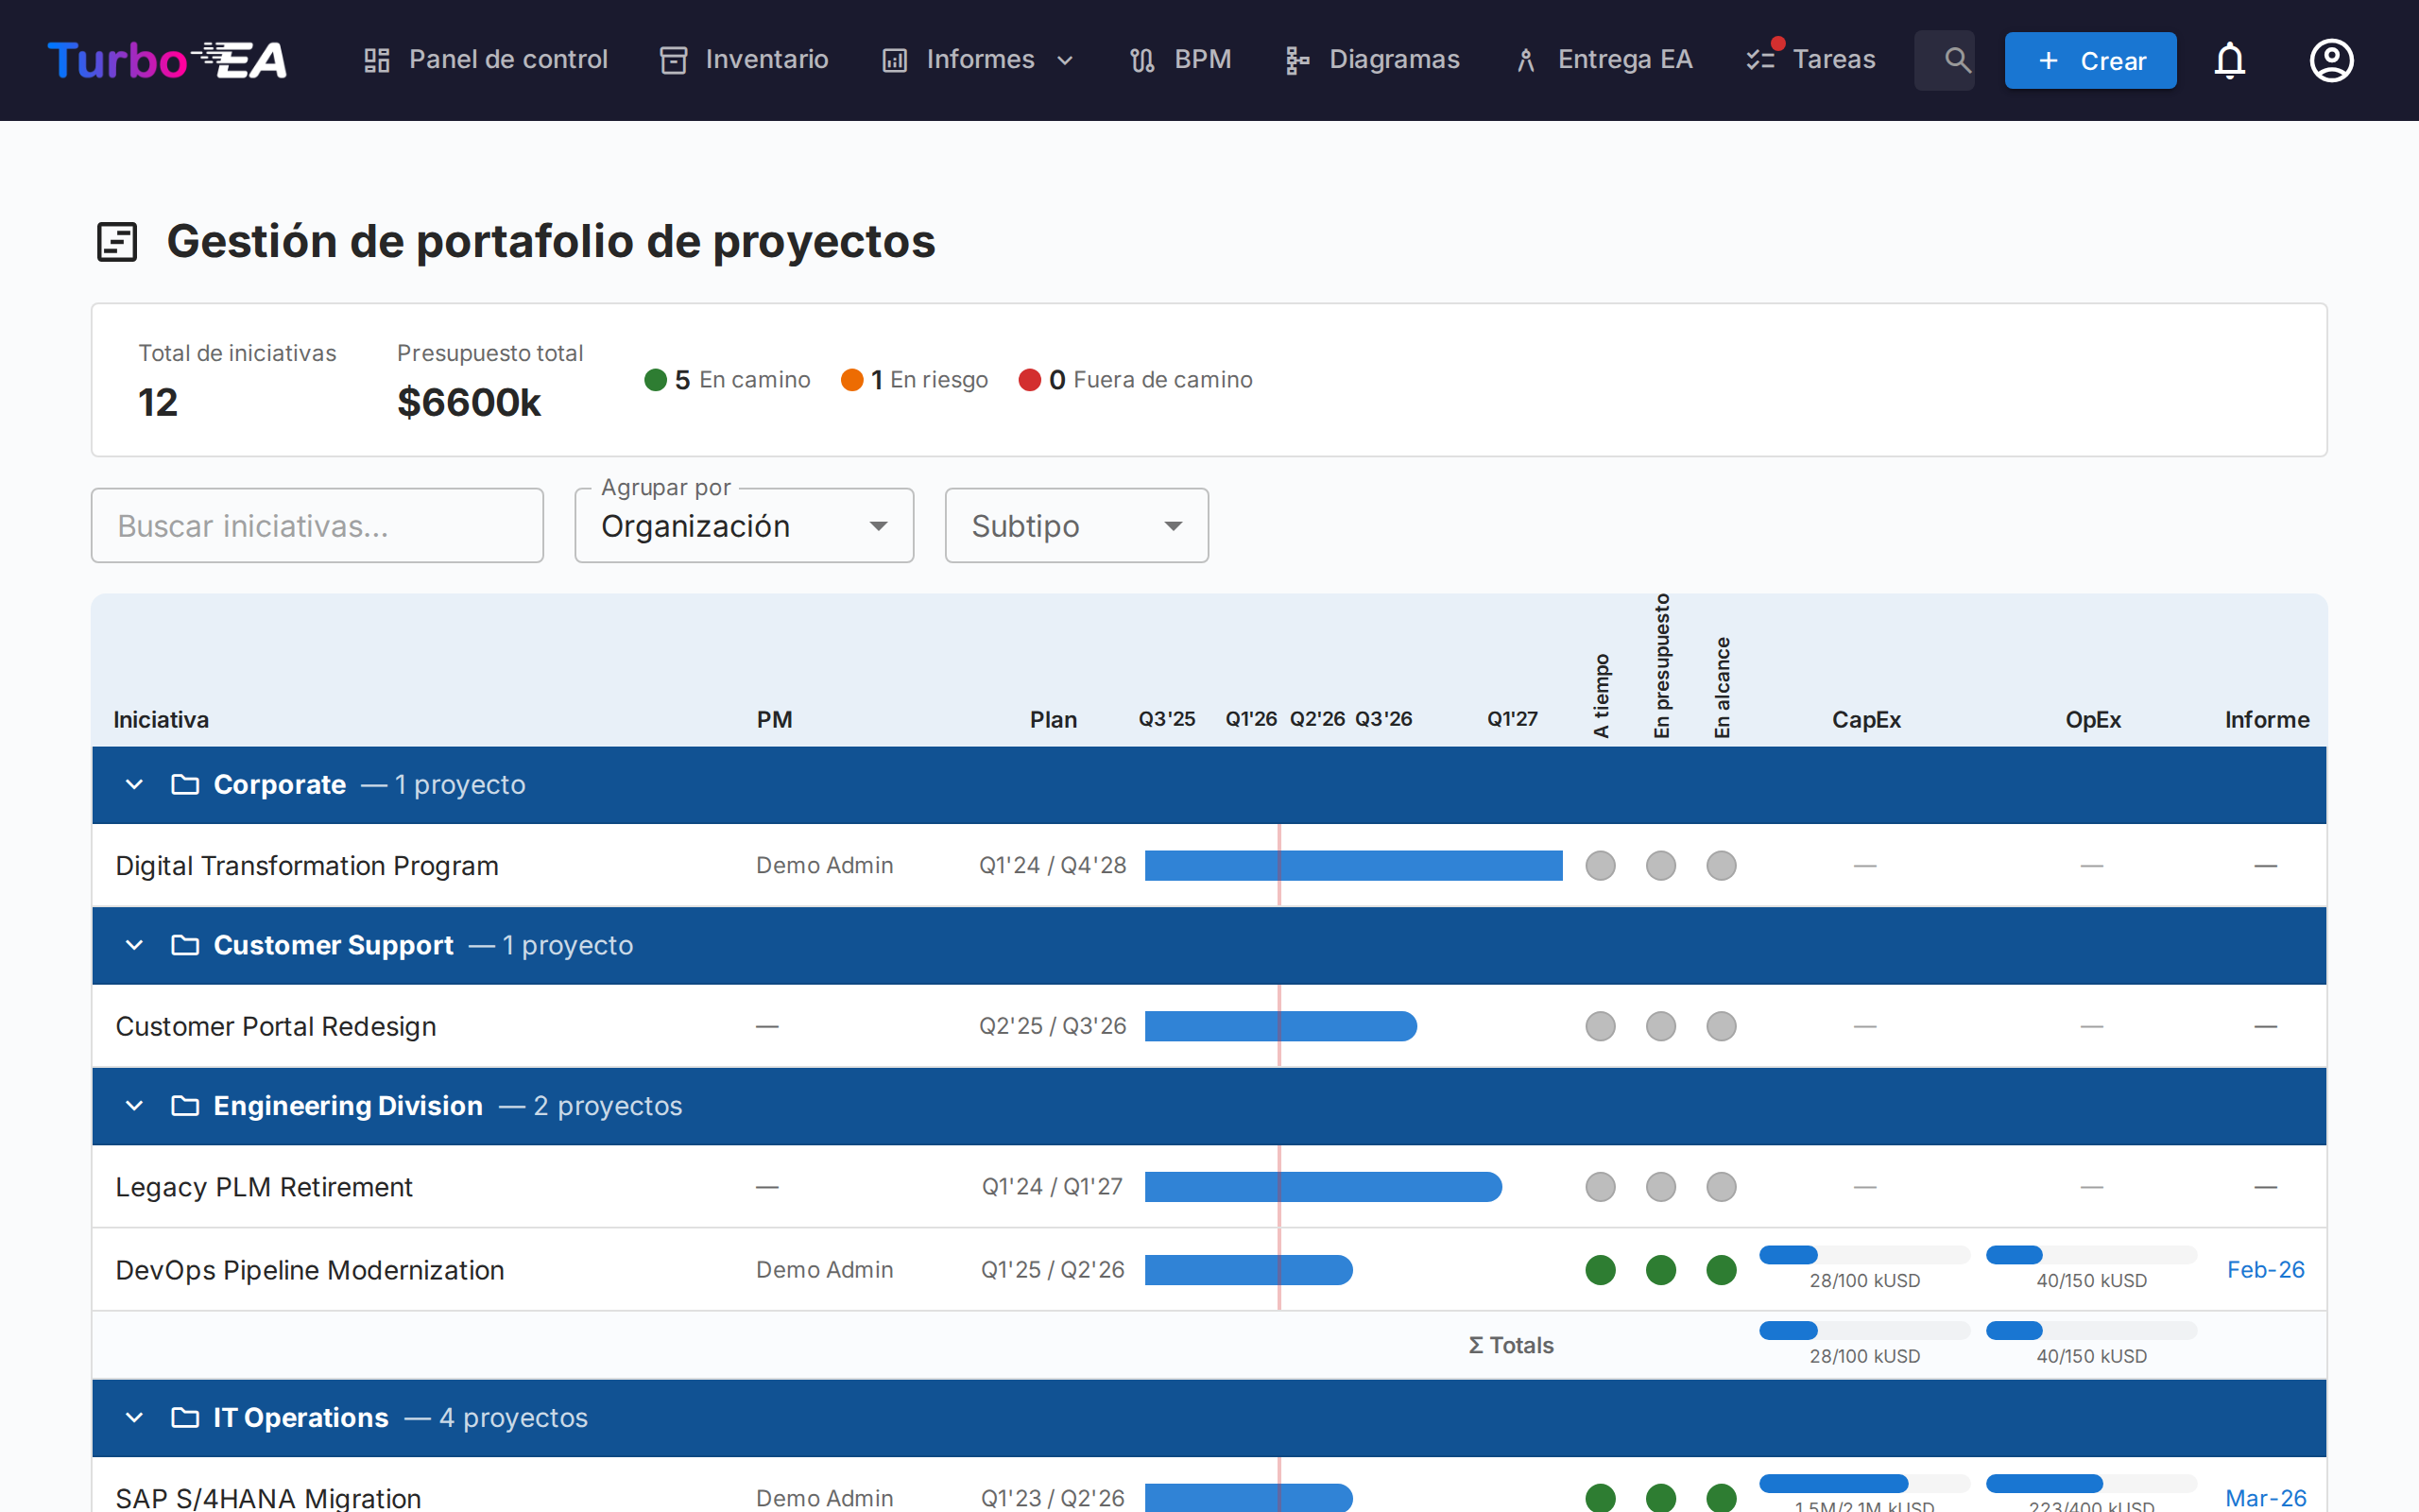Click the 'Buscar iniciativas' search field
Image resolution: width=2419 pixels, height=1512 pixels.
[x=317, y=525]
